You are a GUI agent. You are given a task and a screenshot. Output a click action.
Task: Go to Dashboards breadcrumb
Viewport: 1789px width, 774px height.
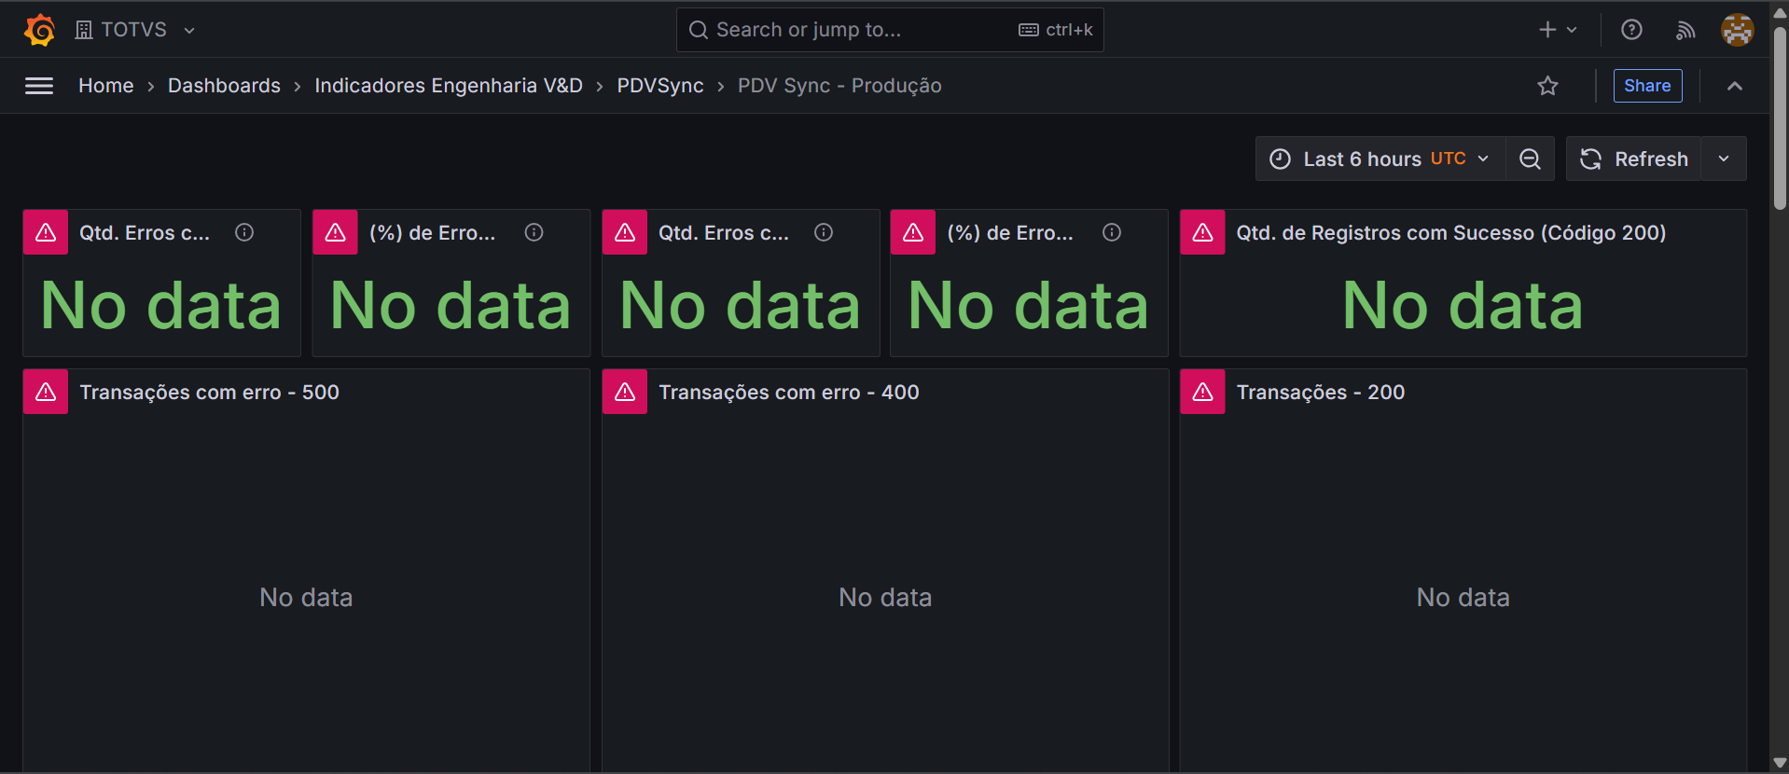coord(224,86)
